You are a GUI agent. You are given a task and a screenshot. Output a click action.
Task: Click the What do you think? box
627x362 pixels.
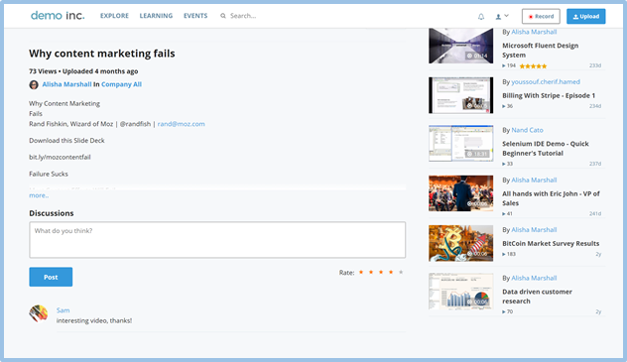(217, 240)
